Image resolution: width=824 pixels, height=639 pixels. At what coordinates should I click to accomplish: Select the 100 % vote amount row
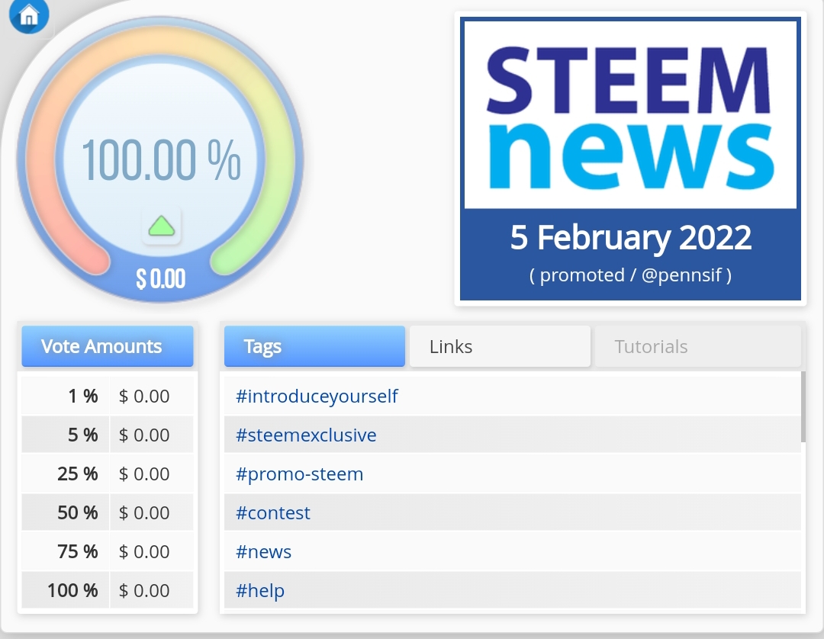(x=108, y=590)
